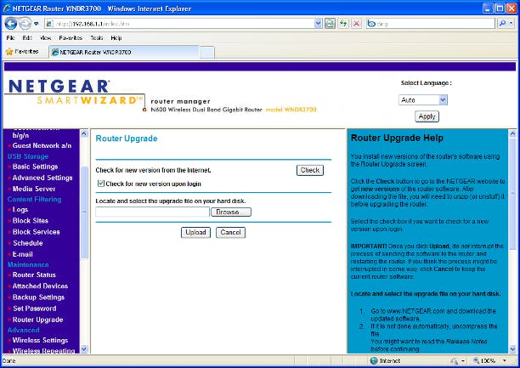The width and height of the screenshot is (520, 368).
Task: Click the browser Back arrow button
Action: click(11, 24)
